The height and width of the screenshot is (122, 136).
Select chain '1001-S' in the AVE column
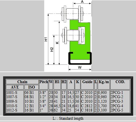pos(12,92)
